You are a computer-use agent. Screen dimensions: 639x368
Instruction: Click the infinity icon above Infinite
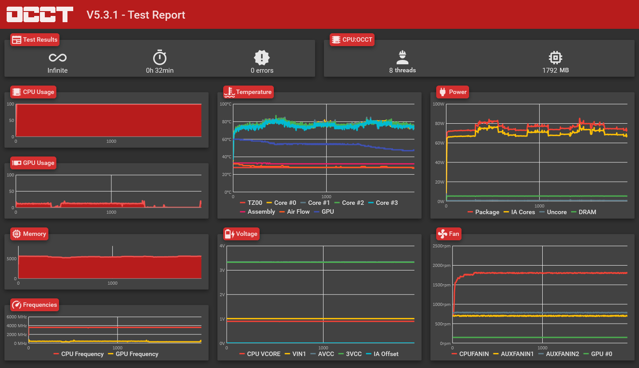pos(58,58)
